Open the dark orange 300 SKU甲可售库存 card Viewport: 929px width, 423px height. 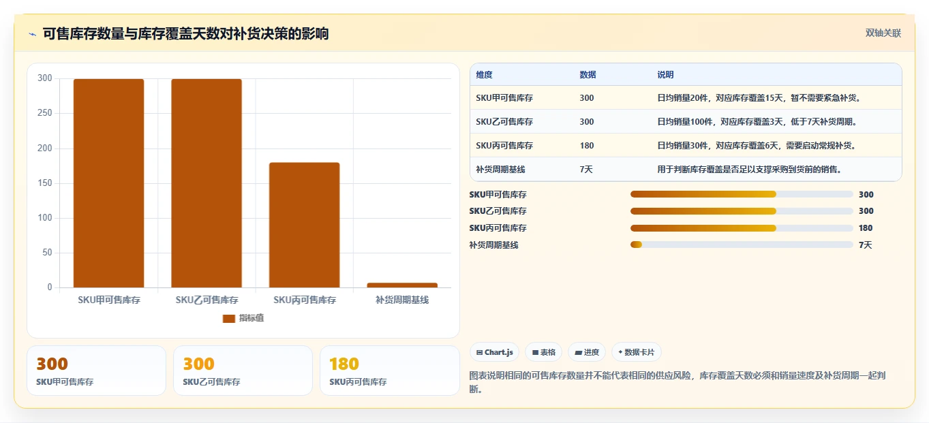pos(96,371)
